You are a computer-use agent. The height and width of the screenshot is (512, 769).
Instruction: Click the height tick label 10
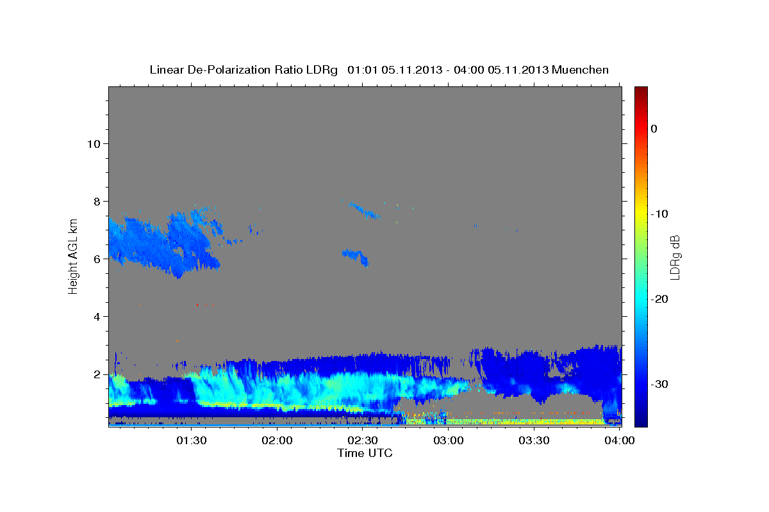click(94, 143)
